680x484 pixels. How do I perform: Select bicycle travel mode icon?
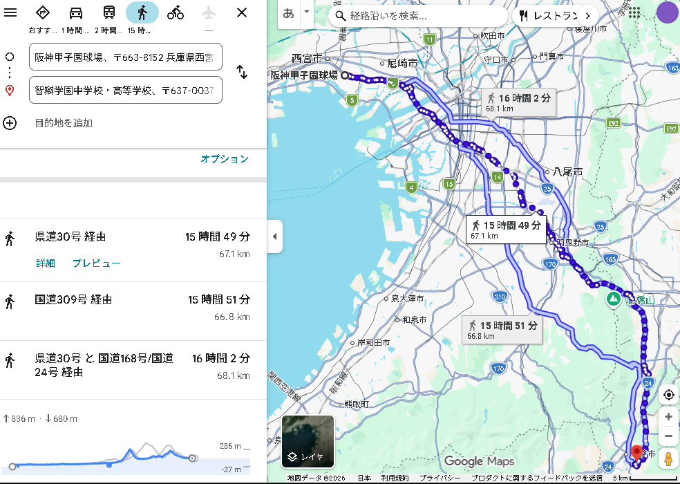tap(176, 12)
